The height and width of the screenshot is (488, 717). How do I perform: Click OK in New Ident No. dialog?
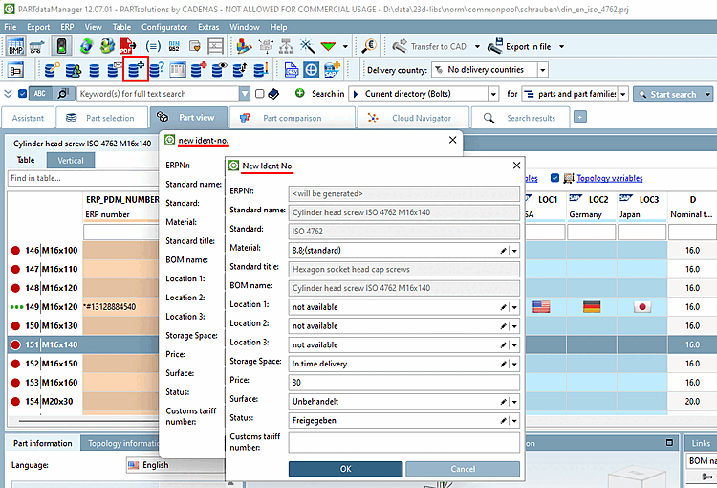(344, 469)
